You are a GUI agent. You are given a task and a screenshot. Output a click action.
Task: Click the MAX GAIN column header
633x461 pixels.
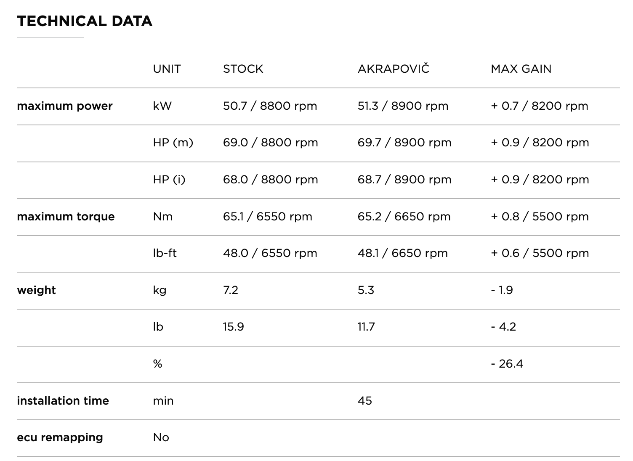pos(521,69)
